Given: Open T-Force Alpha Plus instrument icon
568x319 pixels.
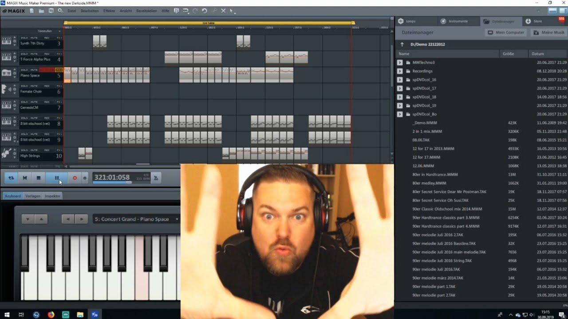Looking at the screenshot, I should pyautogui.click(x=6, y=57).
